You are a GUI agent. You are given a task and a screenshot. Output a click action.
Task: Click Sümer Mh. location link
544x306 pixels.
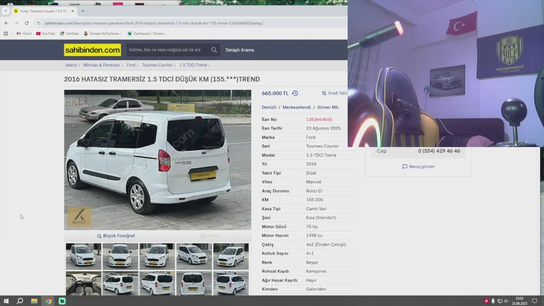(x=329, y=108)
